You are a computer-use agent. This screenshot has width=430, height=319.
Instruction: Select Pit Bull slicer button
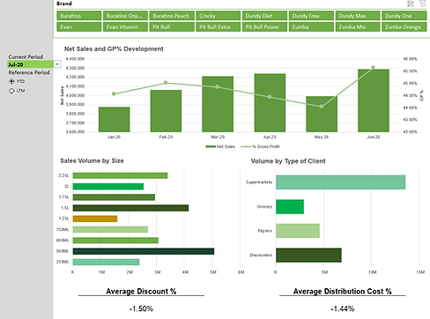(x=172, y=27)
